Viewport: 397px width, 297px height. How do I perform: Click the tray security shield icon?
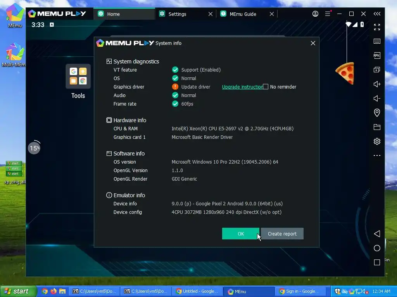[338, 291]
